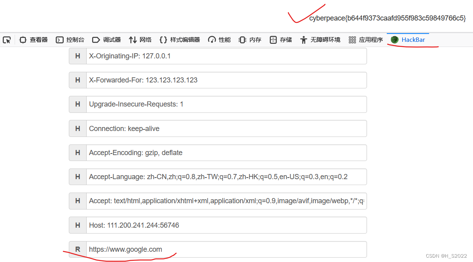The height and width of the screenshot is (262, 473).
Task: Edit the Connection: keep-alive field
Action: (227, 129)
